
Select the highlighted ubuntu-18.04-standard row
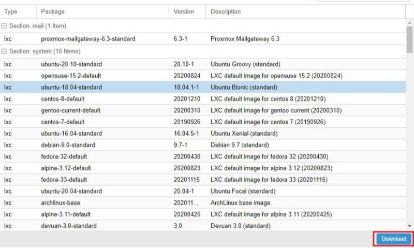tap(71, 87)
